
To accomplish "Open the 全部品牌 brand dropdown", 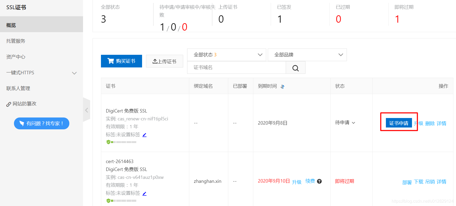I will click(307, 55).
